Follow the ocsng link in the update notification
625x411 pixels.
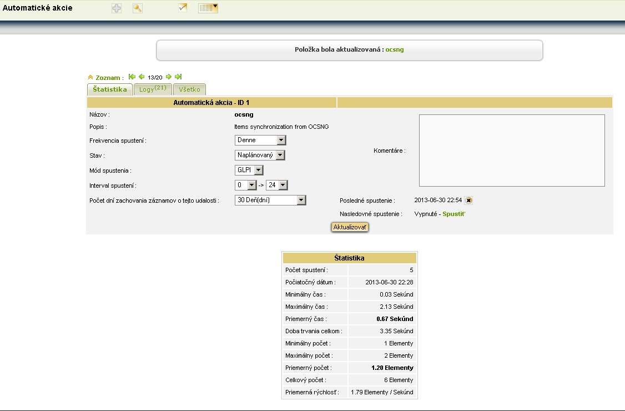(x=395, y=49)
